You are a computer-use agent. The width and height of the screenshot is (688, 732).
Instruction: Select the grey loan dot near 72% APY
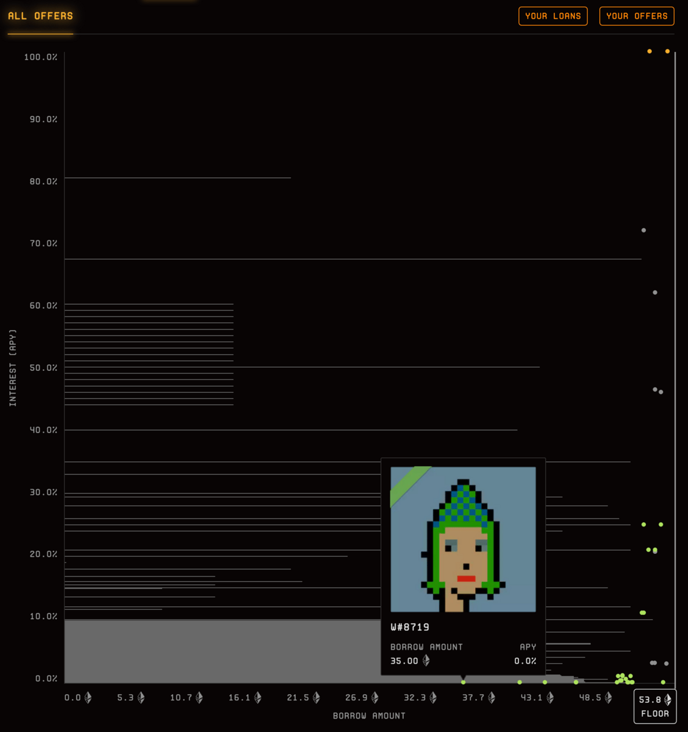click(643, 230)
